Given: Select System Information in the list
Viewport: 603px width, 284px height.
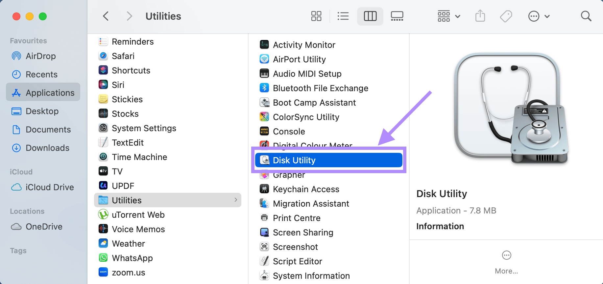Looking at the screenshot, I should click(x=329, y=276).
